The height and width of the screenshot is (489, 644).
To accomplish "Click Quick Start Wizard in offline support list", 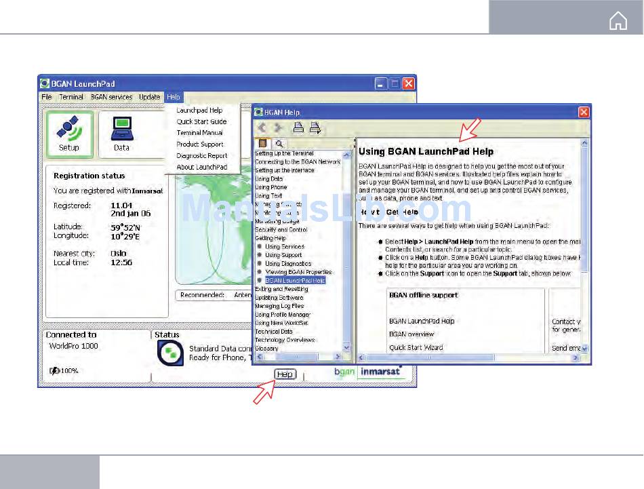I will [x=416, y=347].
